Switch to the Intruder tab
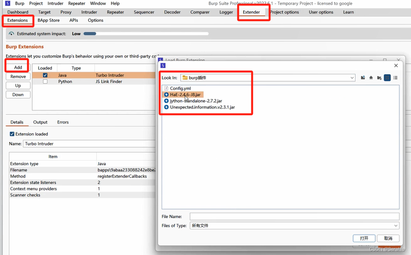The height and width of the screenshot is (255, 411). [89, 12]
